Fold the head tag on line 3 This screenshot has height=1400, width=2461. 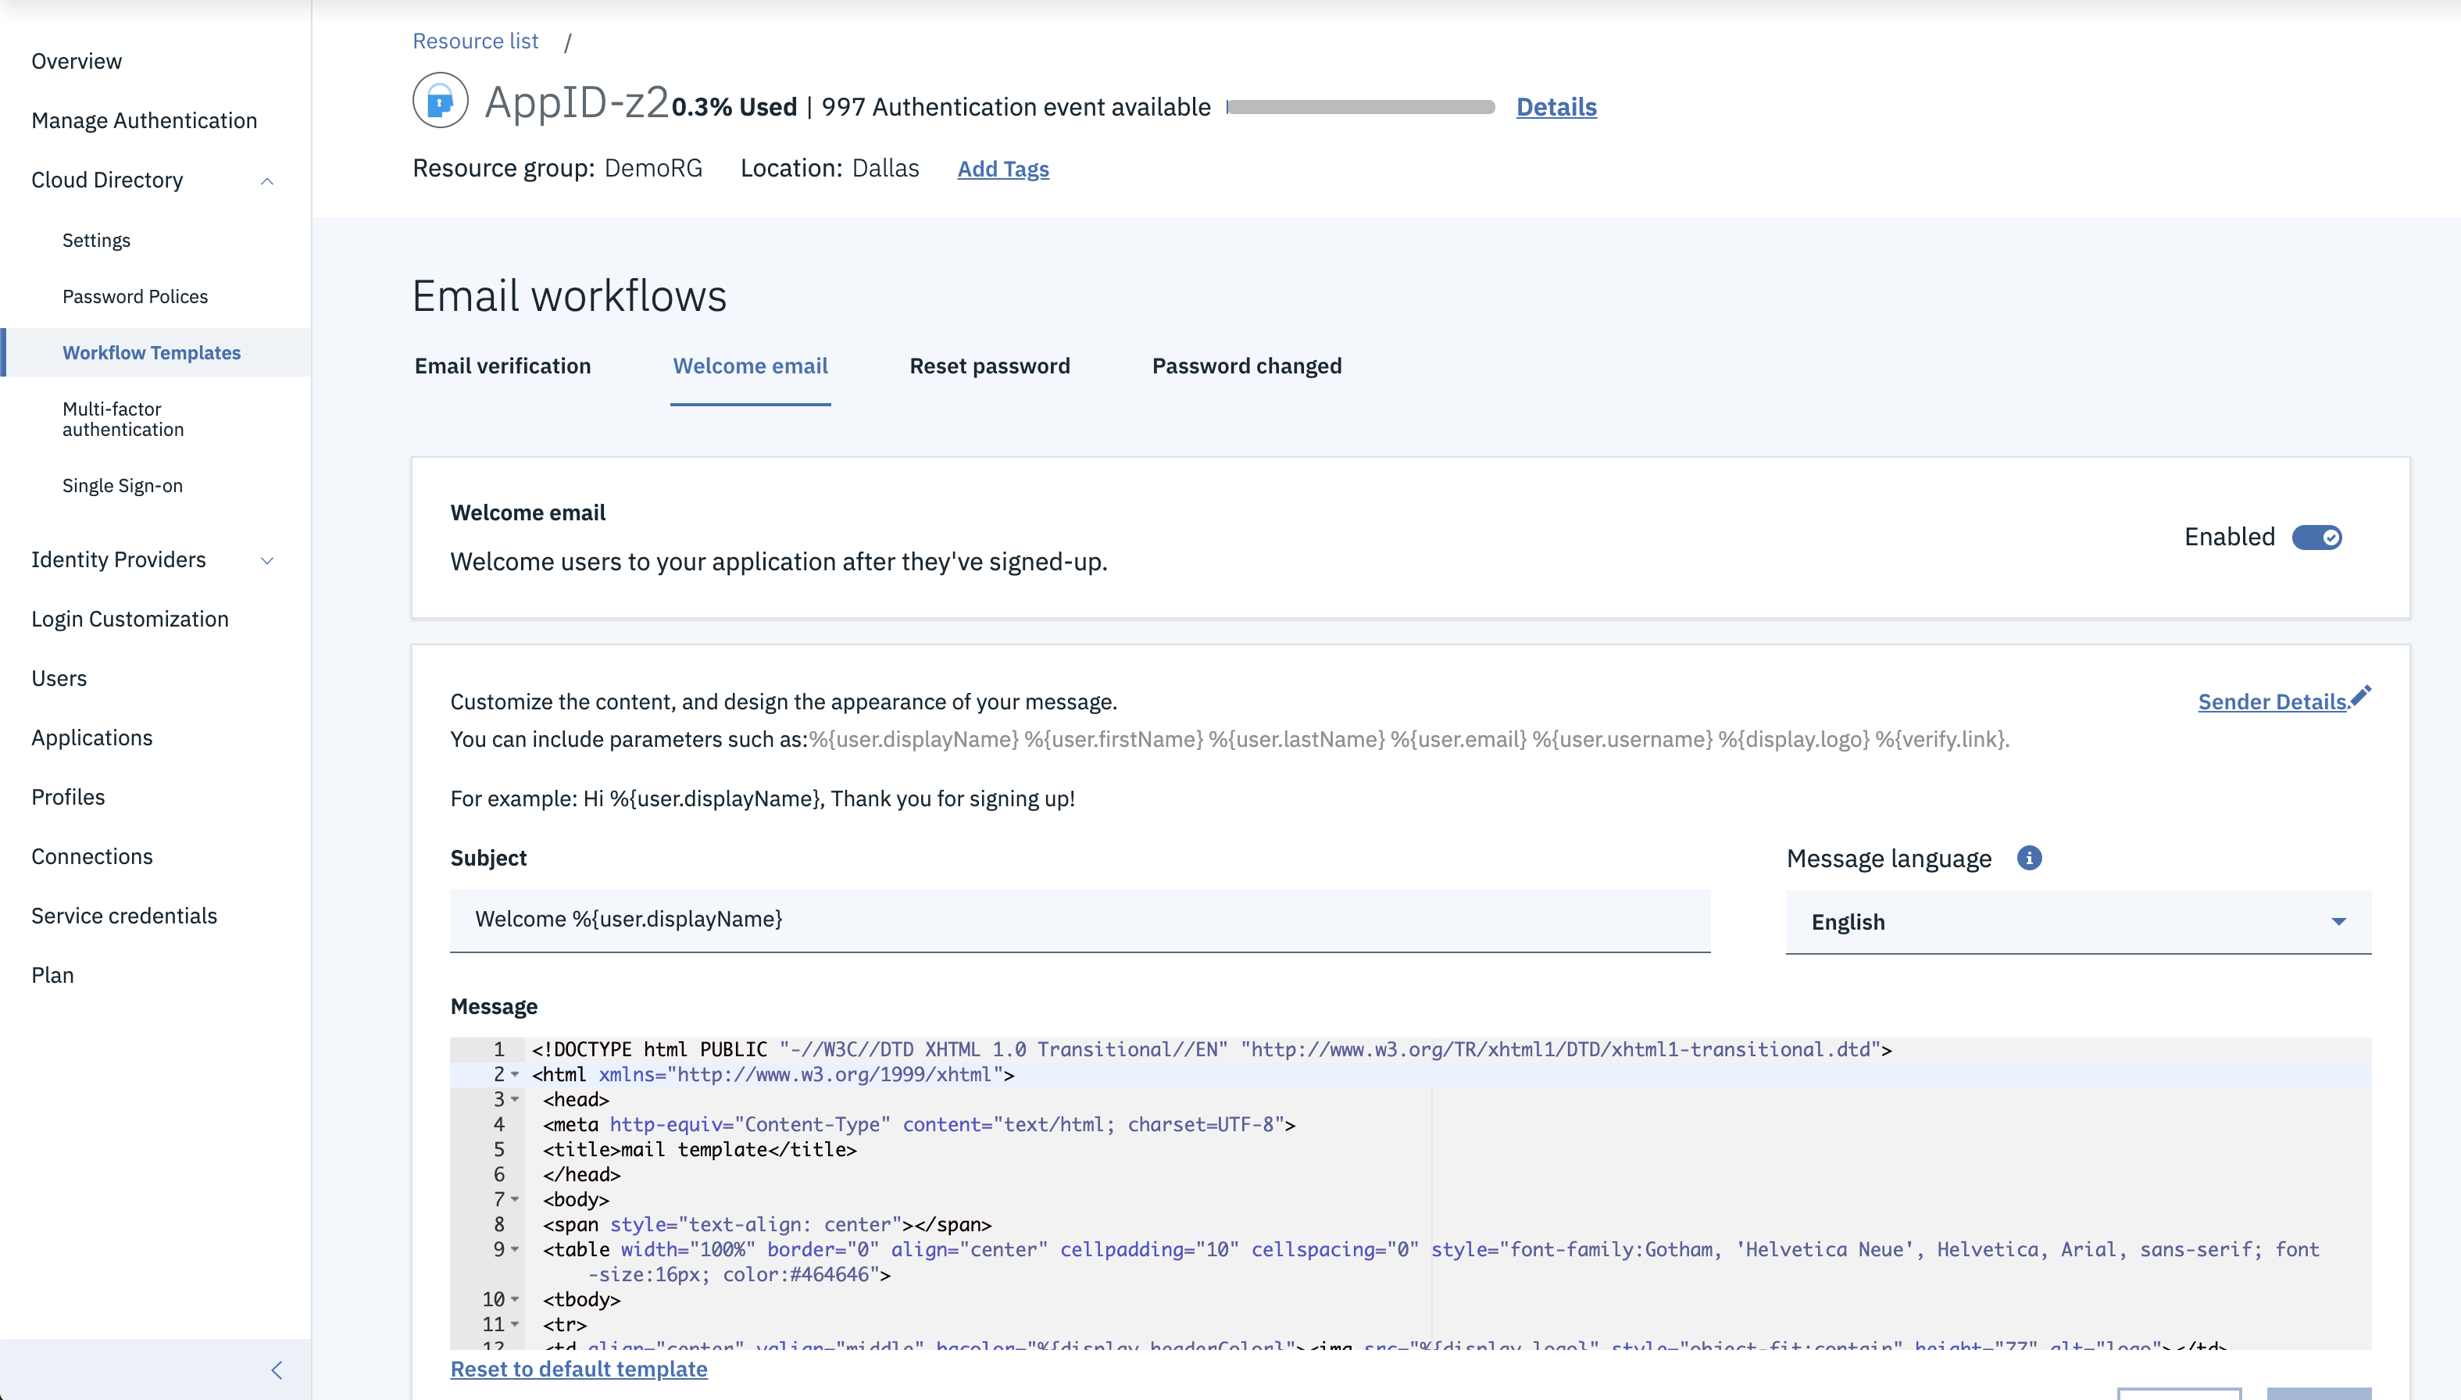(x=516, y=1100)
